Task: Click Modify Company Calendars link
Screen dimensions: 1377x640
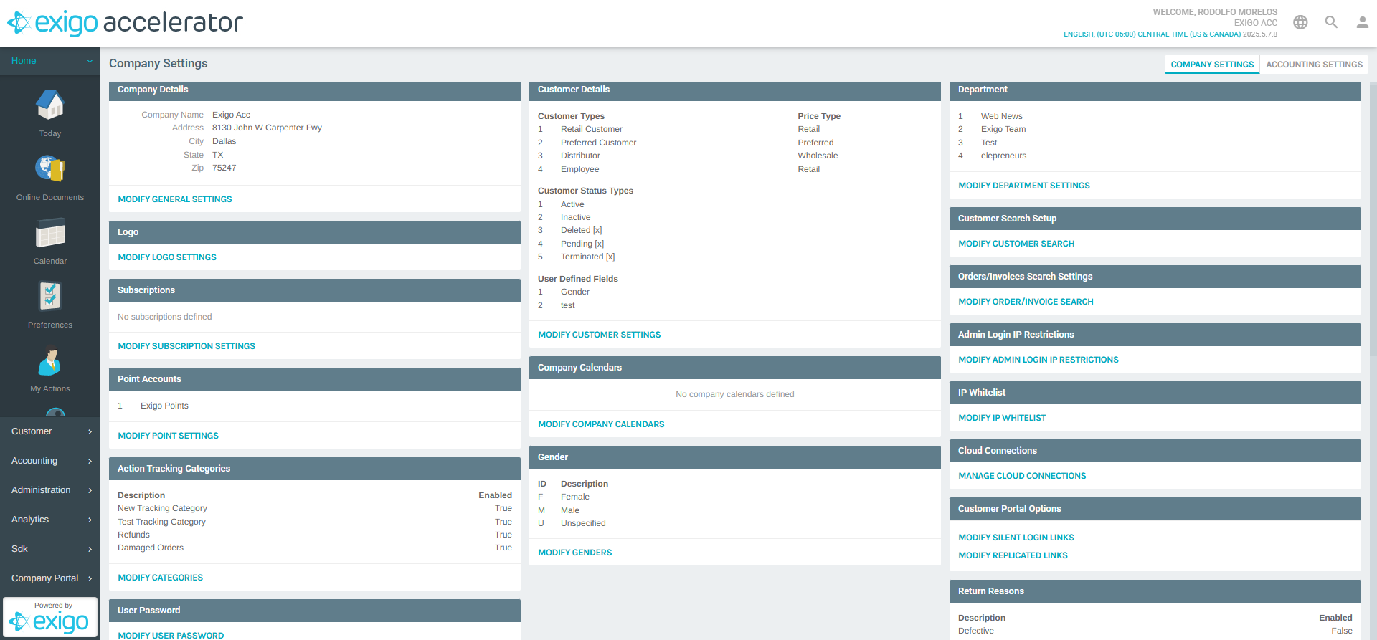Action: tap(601, 424)
